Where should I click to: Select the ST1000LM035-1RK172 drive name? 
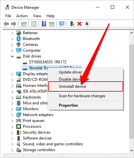click(48, 62)
